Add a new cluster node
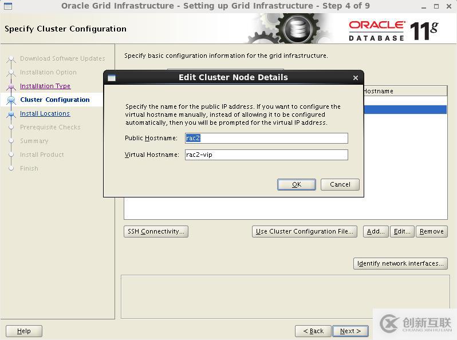Image resolution: width=457 pixels, height=340 pixels. (x=376, y=231)
